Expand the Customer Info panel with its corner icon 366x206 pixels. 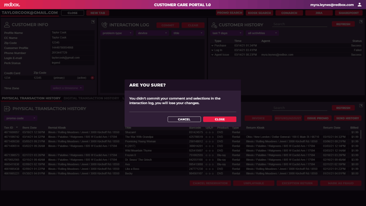[93, 22]
